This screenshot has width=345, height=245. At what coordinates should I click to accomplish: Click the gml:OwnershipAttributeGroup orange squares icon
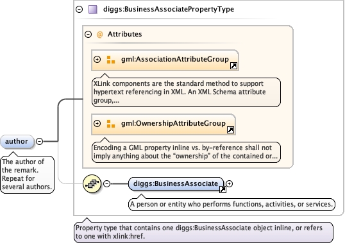click(111, 124)
